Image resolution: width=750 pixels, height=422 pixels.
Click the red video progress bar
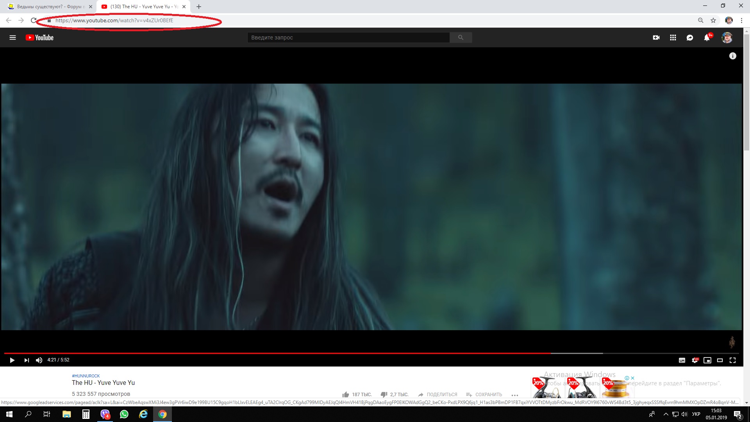point(273,353)
